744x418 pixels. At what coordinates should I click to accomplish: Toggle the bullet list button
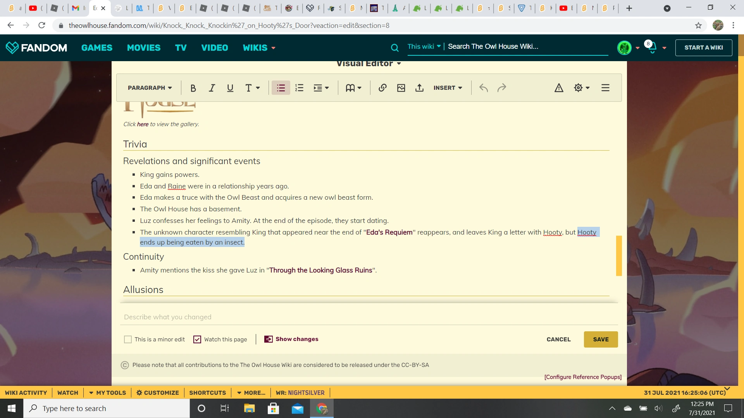[281, 88]
